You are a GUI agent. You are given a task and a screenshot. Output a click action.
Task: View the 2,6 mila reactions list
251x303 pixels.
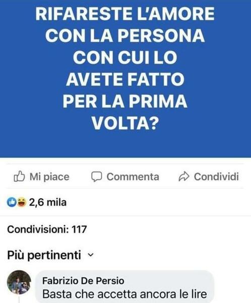[x=48, y=203]
